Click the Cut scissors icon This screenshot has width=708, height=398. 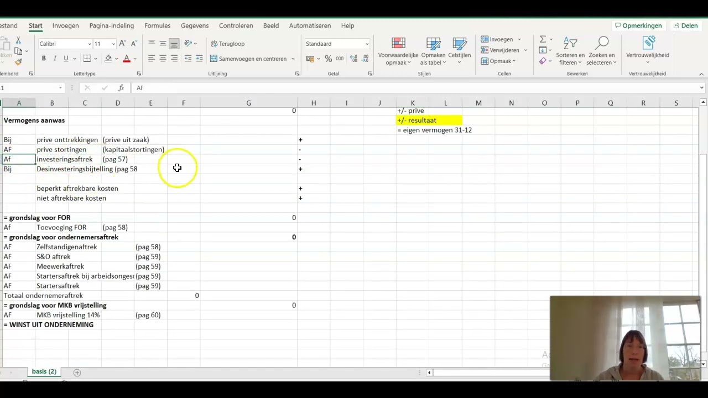(18, 40)
